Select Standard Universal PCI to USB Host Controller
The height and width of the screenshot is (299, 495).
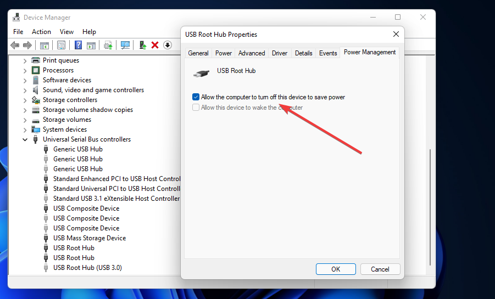pyautogui.click(x=117, y=189)
